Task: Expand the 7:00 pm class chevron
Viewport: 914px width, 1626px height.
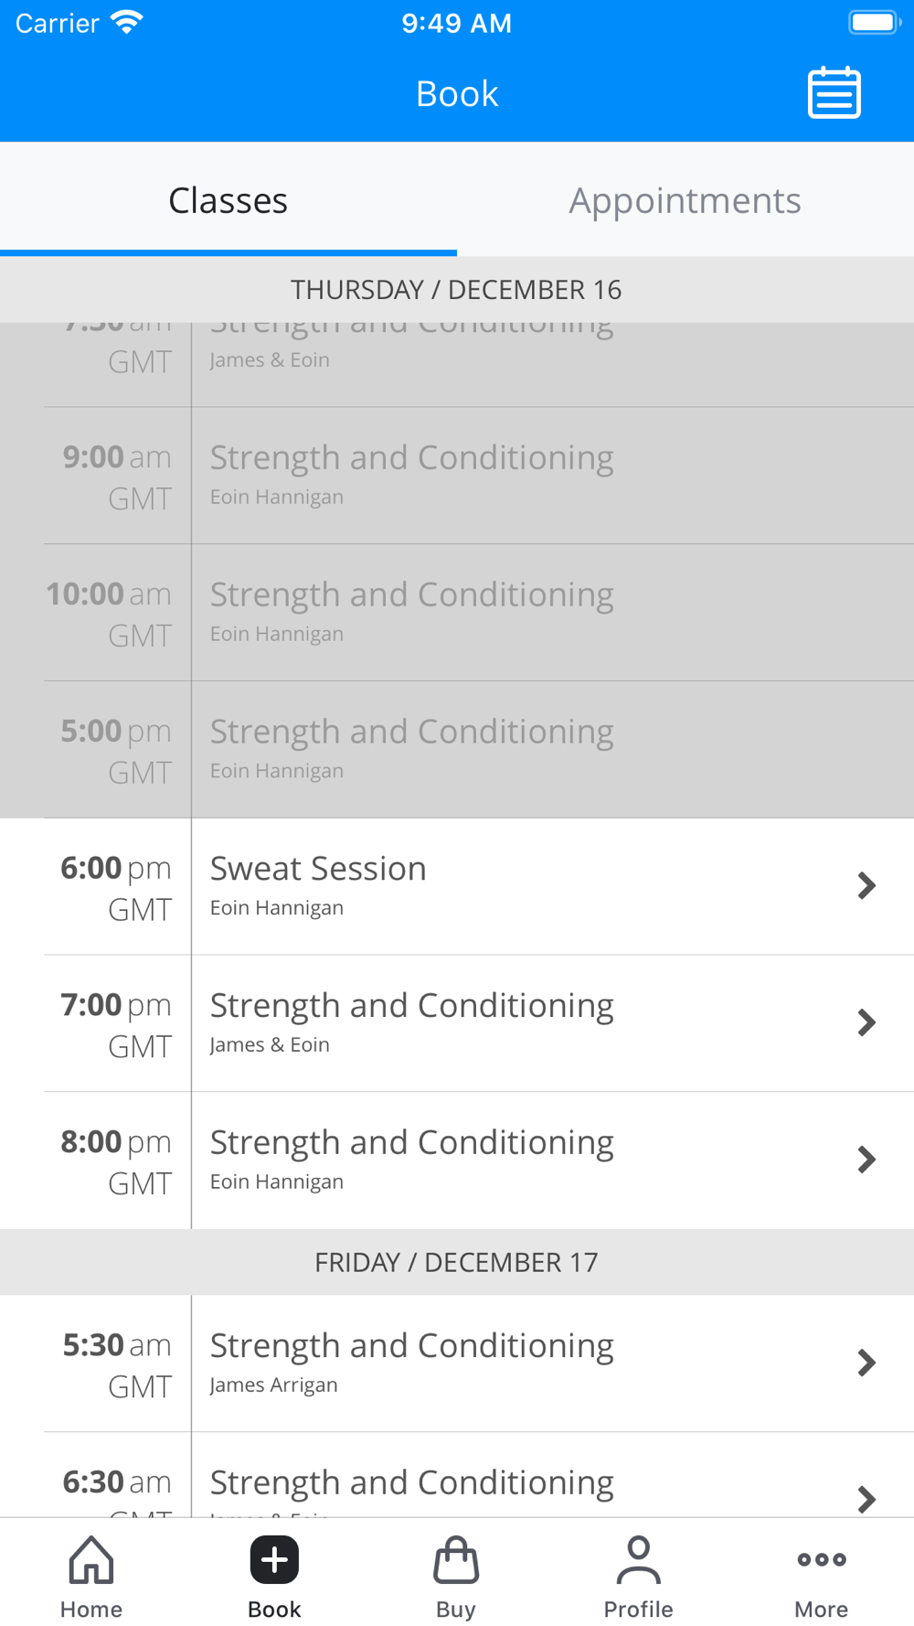Action: (866, 1022)
